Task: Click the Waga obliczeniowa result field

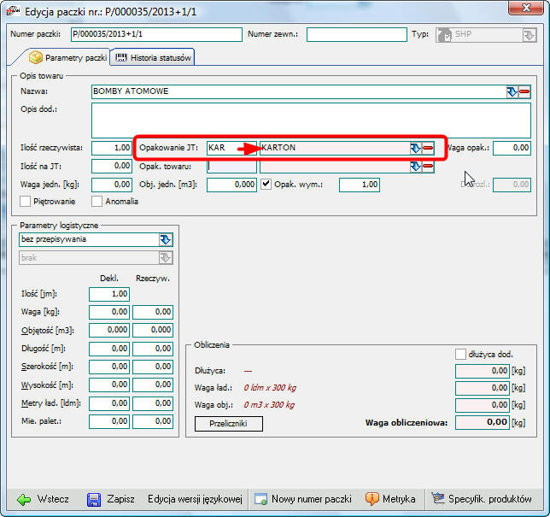Action: tap(483, 422)
